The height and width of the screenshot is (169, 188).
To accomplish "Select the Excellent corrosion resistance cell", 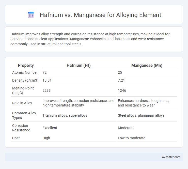I will click(50, 128).
